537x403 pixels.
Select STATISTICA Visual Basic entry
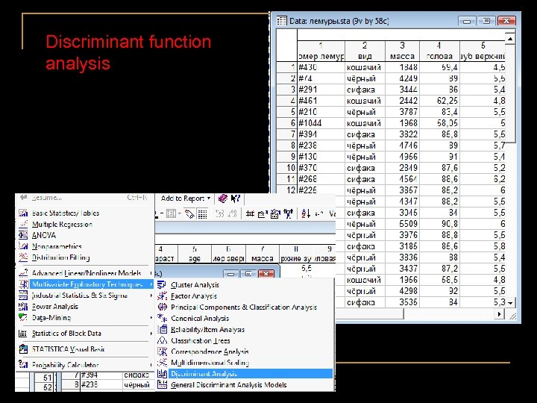coord(68,349)
